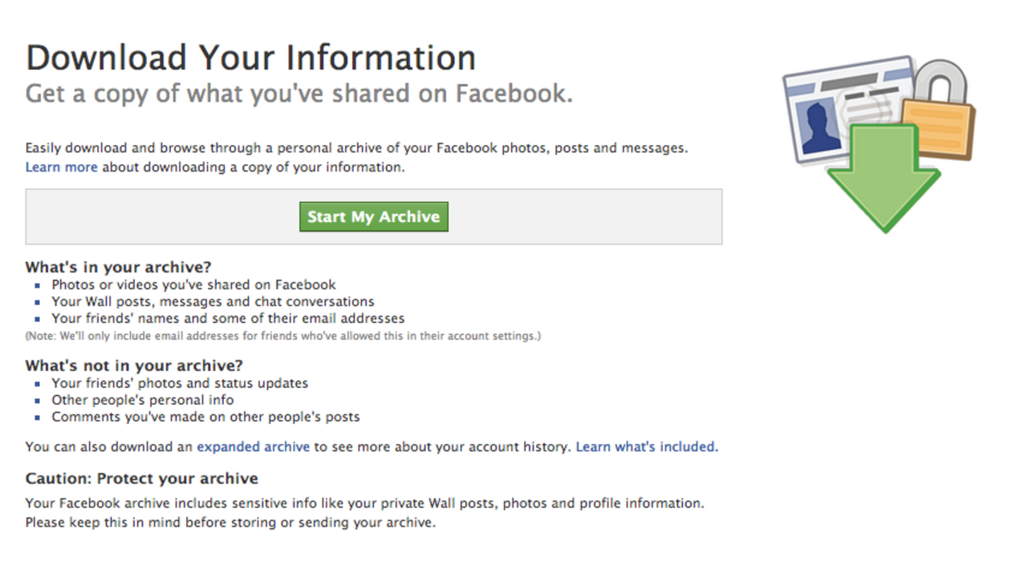Click the "Caution: Protect your archive" heading
This screenshot has height=581, width=1027.
click(141, 478)
